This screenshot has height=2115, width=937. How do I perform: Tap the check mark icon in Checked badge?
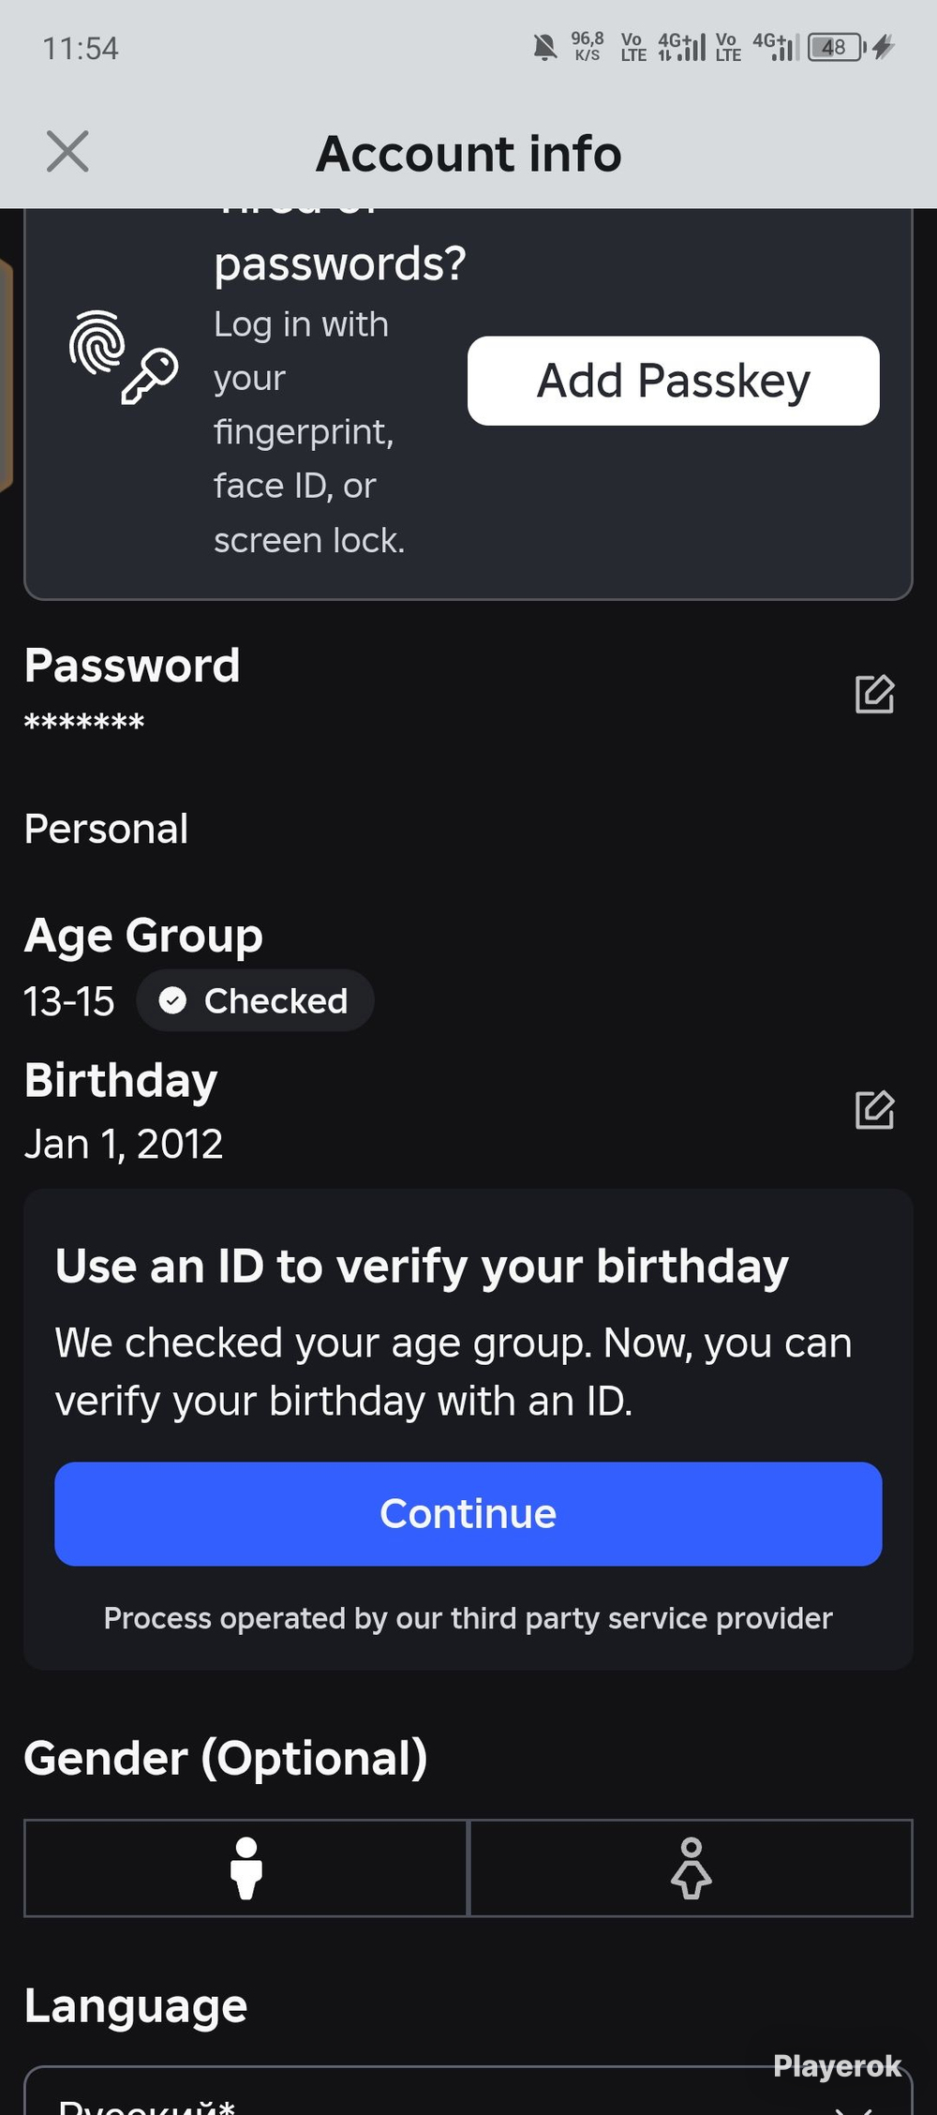(172, 1000)
